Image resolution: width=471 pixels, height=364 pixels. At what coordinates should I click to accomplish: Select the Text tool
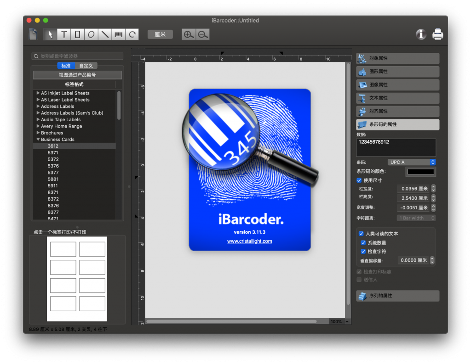(x=63, y=34)
